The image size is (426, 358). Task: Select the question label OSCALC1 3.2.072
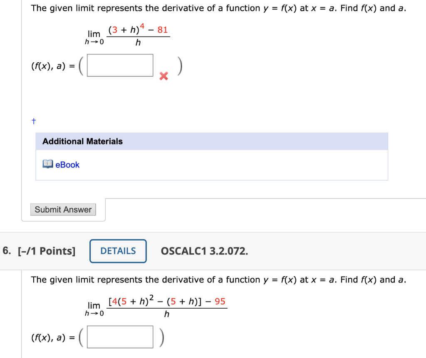pyautogui.click(x=204, y=251)
